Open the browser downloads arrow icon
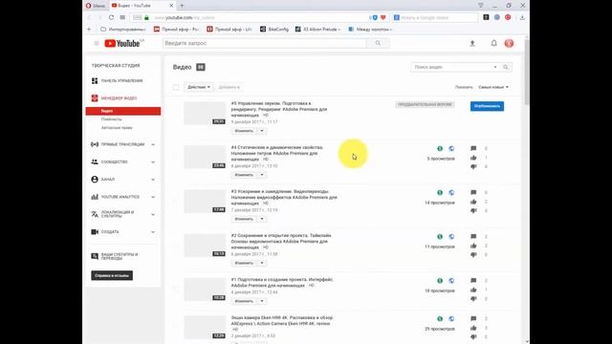612x344 pixels. point(522,17)
